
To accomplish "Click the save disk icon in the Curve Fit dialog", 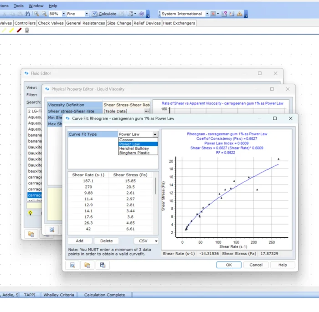I will (x=103, y=265).
